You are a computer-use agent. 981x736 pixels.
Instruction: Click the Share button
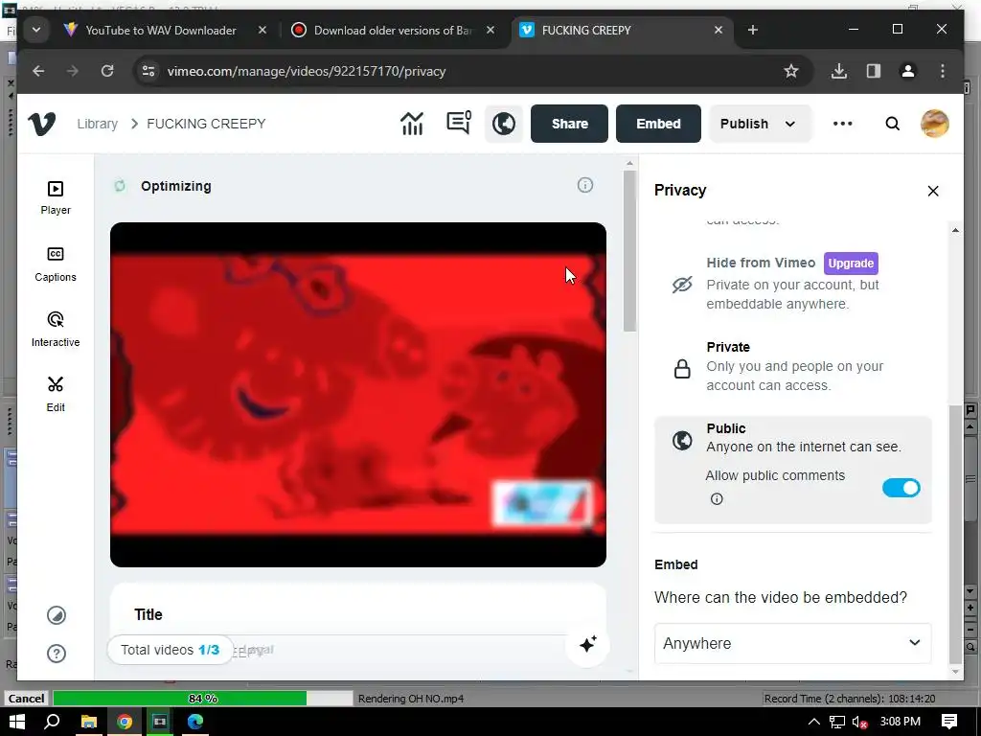point(569,124)
